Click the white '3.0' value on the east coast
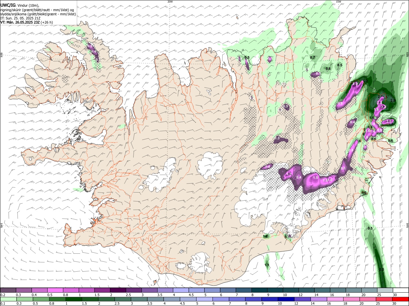Viewport: 409px width, 306px height. click(x=389, y=121)
